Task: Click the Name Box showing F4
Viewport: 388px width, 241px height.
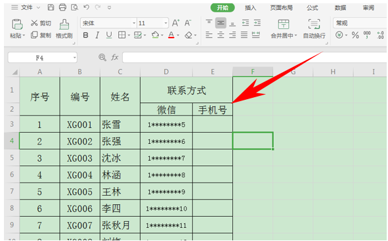Action: 42,58
